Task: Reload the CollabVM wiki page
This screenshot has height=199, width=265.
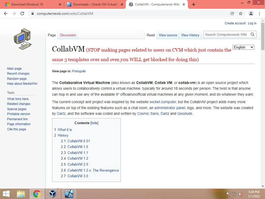Action: (x=22, y=13)
